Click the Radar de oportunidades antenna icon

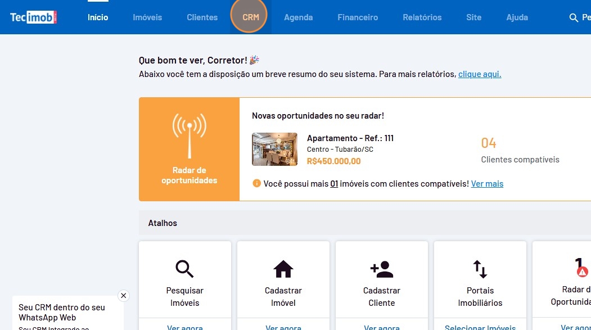click(189, 136)
